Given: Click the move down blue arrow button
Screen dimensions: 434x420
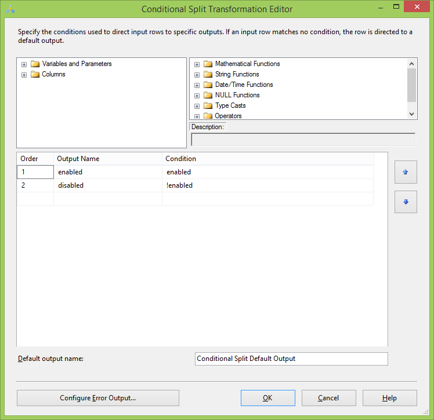Looking at the screenshot, I should [x=406, y=202].
